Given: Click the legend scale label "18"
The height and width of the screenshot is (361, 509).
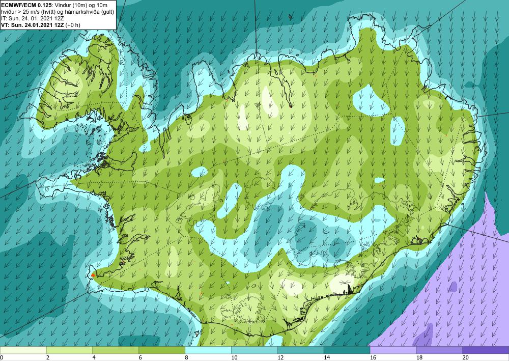Looking at the screenshot, I should [419, 358].
